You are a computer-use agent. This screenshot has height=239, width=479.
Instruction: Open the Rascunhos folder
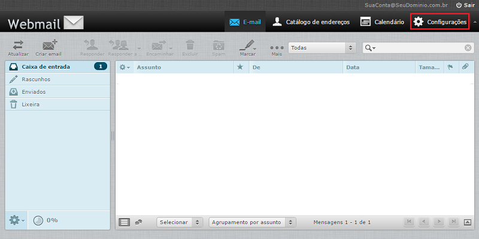coord(36,79)
